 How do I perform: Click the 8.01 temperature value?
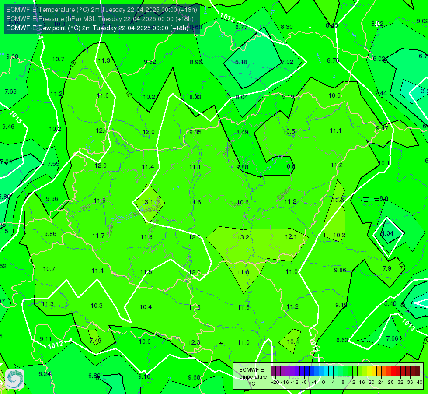(386, 198)
